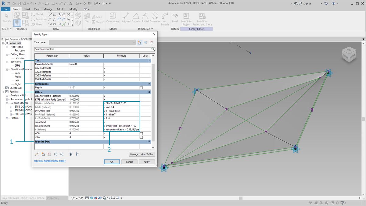Viewport: 366px width, 206px height.
Task: Click the pencil Edit Parameter icon
Action: click(37, 154)
